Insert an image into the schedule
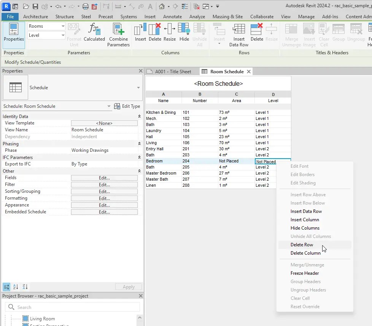 click(x=309, y=34)
